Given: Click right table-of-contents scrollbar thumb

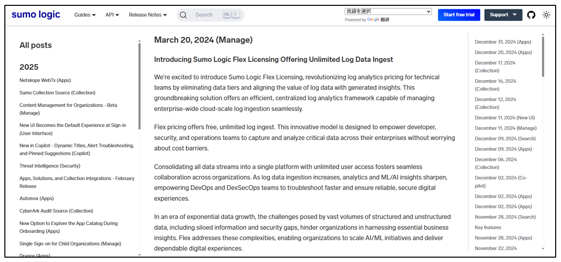Looking at the screenshot, I should (543, 57).
